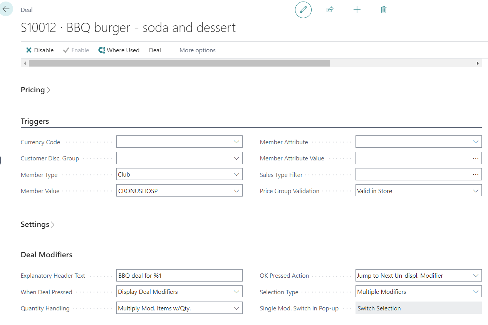Screen dimensions: 488x325
Task: Click the Disable action
Action: tap(40, 50)
